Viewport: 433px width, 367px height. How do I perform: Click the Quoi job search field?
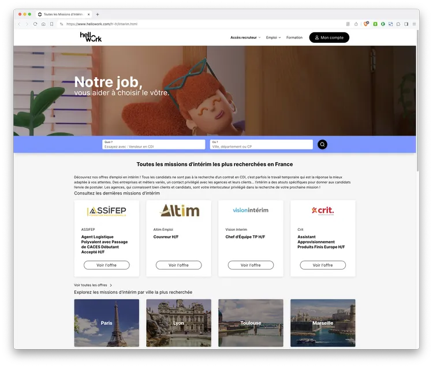pyautogui.click(x=154, y=144)
